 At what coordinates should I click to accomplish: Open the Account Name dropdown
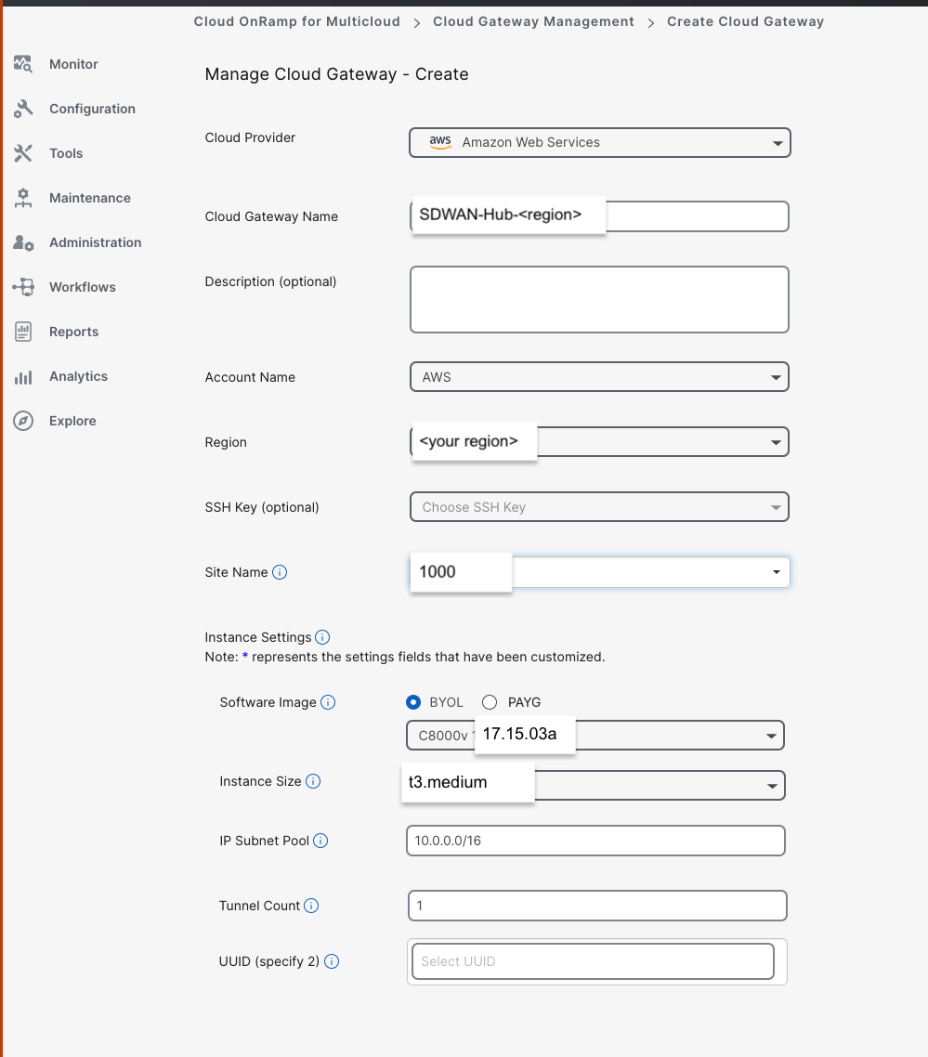coord(599,377)
